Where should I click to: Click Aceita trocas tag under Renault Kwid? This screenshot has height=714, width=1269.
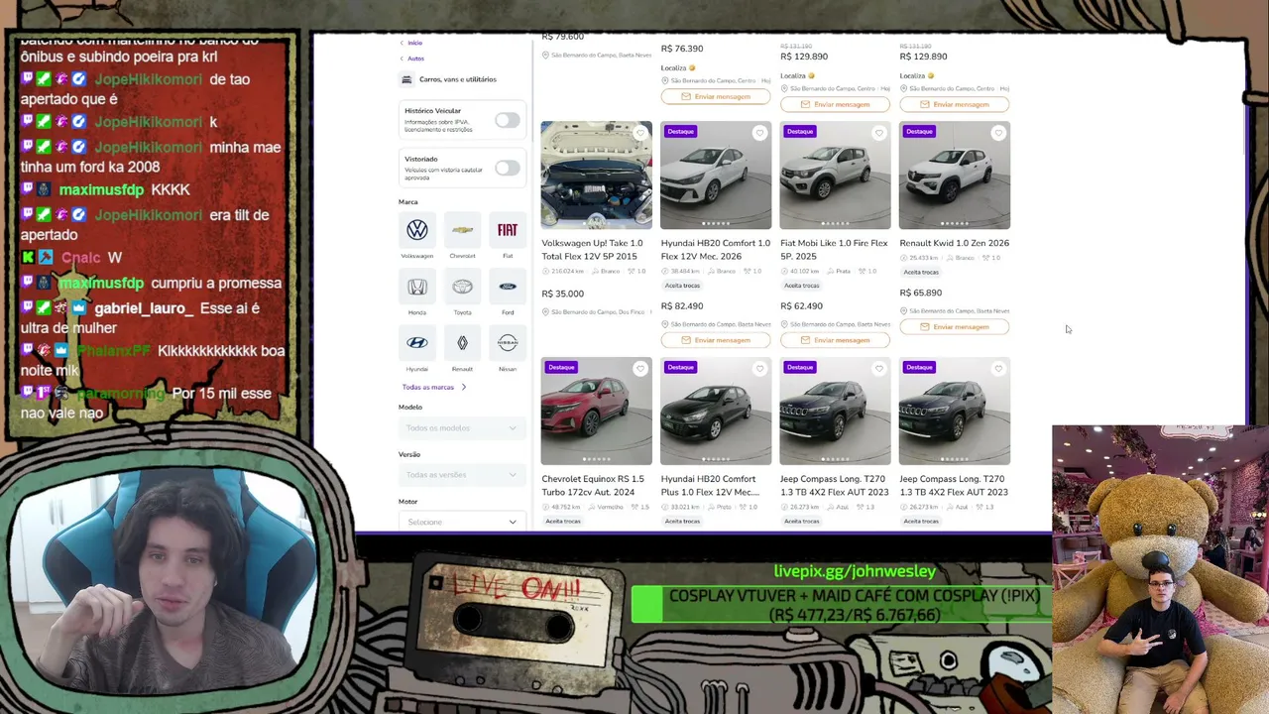(x=921, y=272)
